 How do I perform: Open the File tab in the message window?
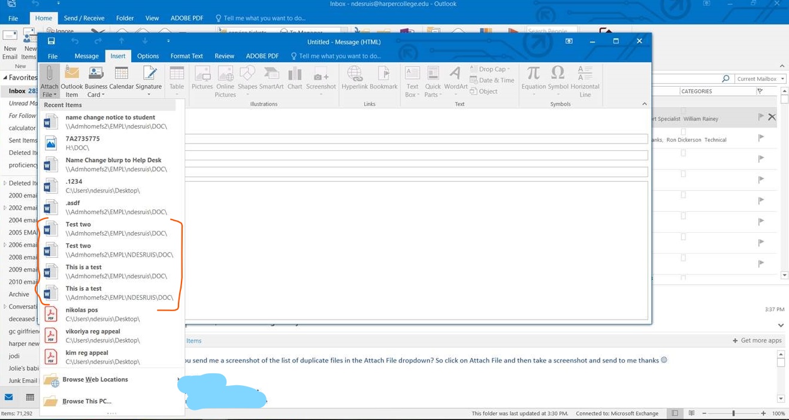click(53, 56)
